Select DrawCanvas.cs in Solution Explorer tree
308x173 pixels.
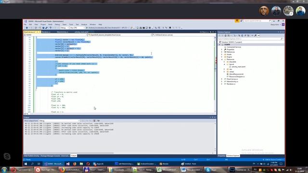point(232,79)
